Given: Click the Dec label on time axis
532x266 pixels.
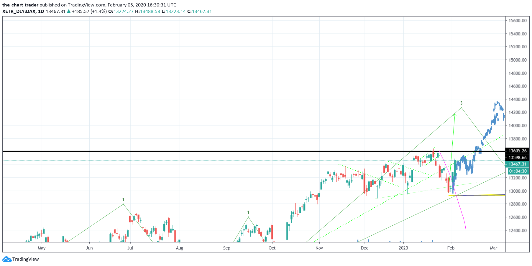Looking at the screenshot, I should 365,248.
